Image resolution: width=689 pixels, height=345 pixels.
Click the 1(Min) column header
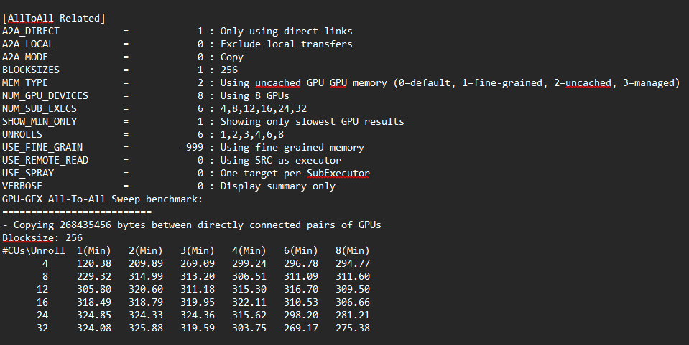point(94,250)
